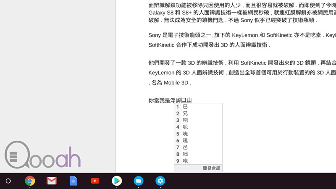This screenshot has width=336, height=189.
Task: Click the line starting Galaxy S8 和 S8+
Action: [242, 13]
